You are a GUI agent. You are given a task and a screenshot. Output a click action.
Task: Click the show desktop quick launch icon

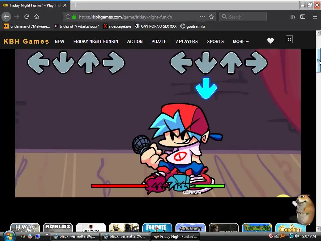click(38, 236)
